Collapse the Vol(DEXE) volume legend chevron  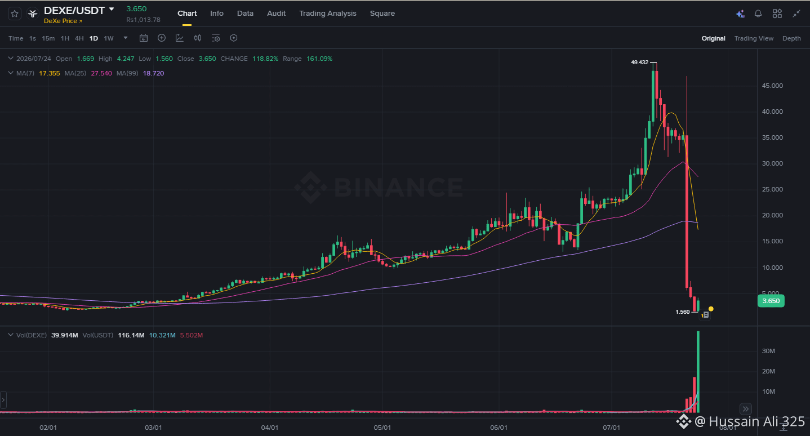tap(11, 335)
